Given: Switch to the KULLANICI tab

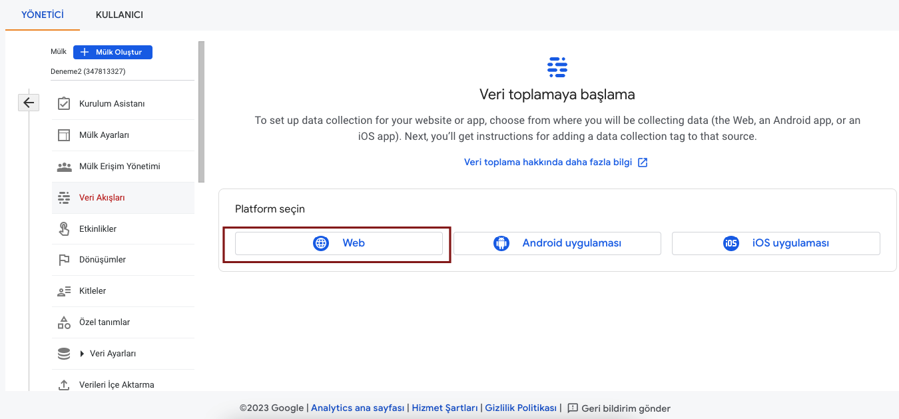Looking at the screenshot, I should (119, 14).
